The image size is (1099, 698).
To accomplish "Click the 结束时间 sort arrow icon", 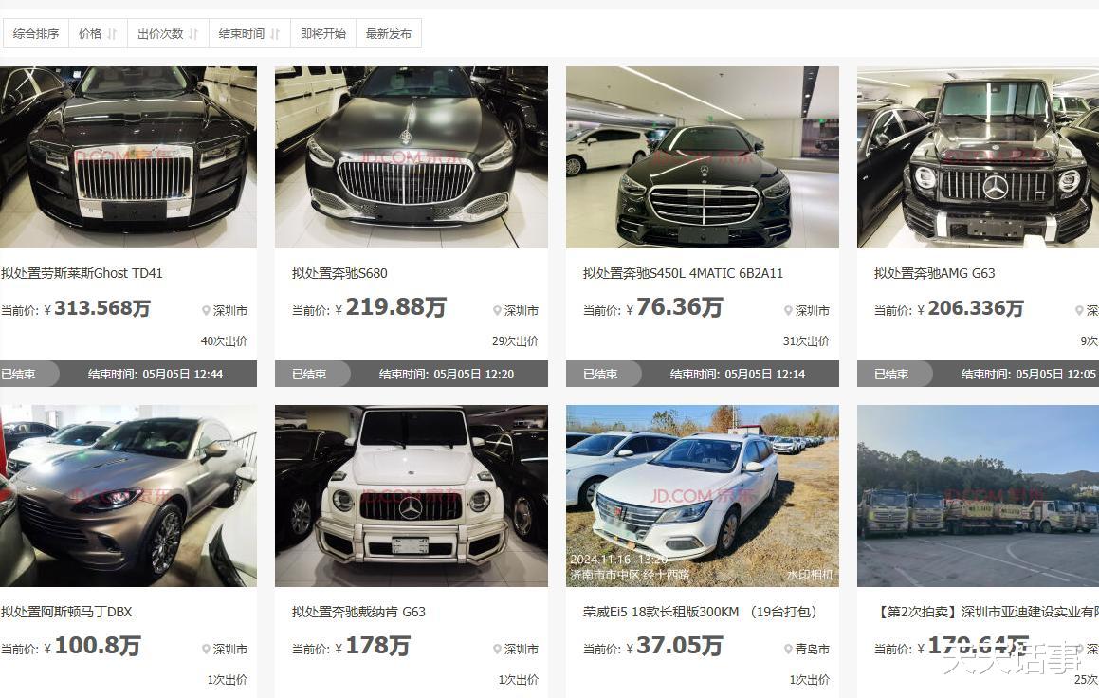I will tap(275, 33).
